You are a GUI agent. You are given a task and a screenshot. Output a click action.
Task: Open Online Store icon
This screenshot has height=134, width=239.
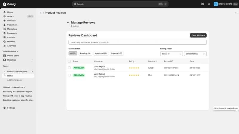click(x=4, y=56)
